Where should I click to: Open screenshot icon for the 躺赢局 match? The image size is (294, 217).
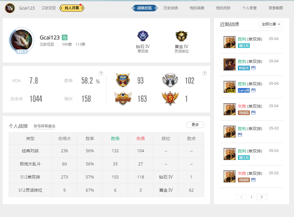(253, 68)
